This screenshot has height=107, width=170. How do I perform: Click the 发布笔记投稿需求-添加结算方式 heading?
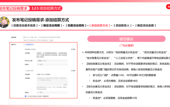click(x=41, y=20)
